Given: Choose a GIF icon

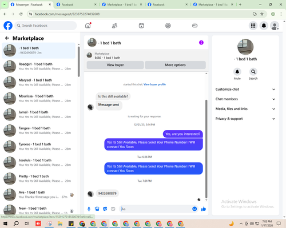Looking at the screenshot, I should (113, 209).
